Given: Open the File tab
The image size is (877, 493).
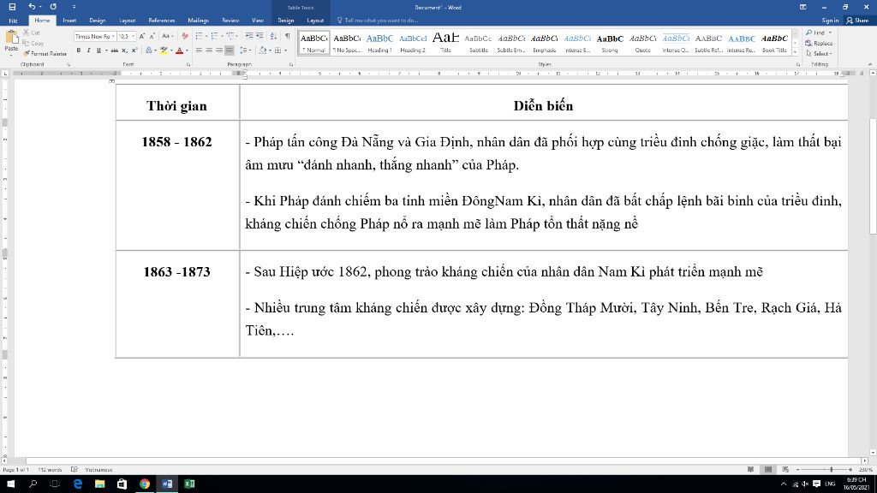Looking at the screenshot, I should point(13,21).
